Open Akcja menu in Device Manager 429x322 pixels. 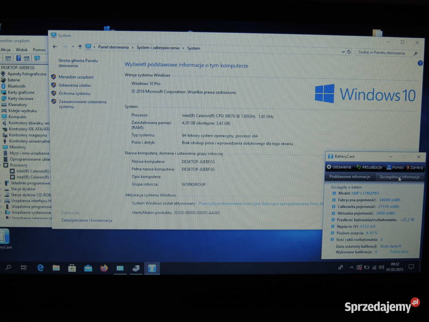[5, 50]
